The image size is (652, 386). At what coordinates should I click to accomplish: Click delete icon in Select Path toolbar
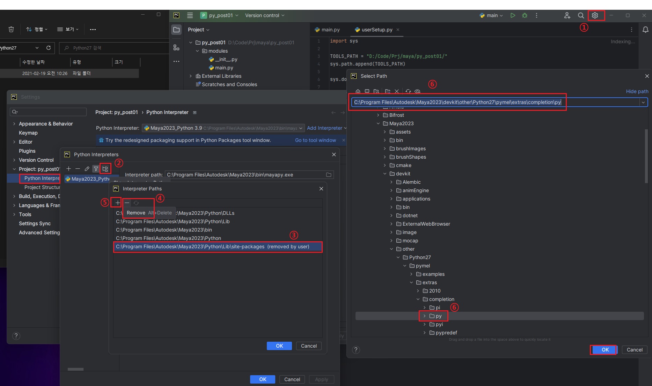(397, 91)
